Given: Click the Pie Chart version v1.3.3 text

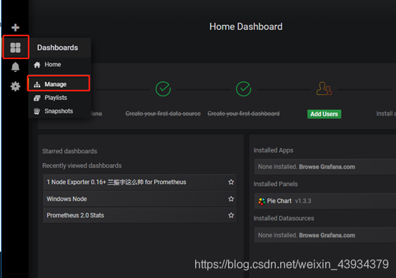Looking at the screenshot, I should [303, 201].
